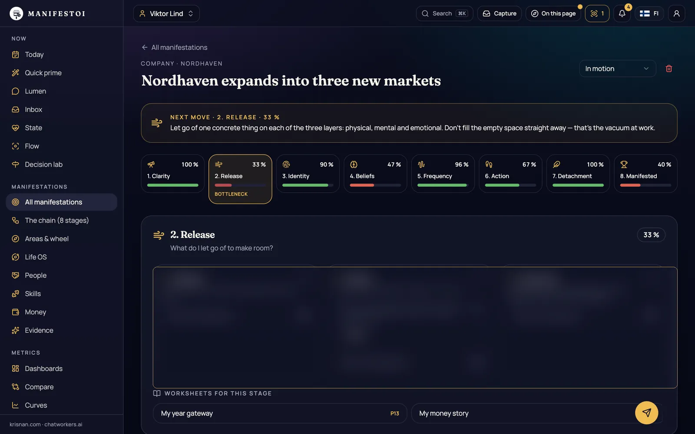
Task: Select the 4. Beliefs stage card
Action: [375, 174]
